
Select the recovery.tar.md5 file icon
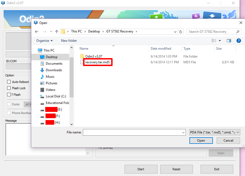click(x=82, y=62)
